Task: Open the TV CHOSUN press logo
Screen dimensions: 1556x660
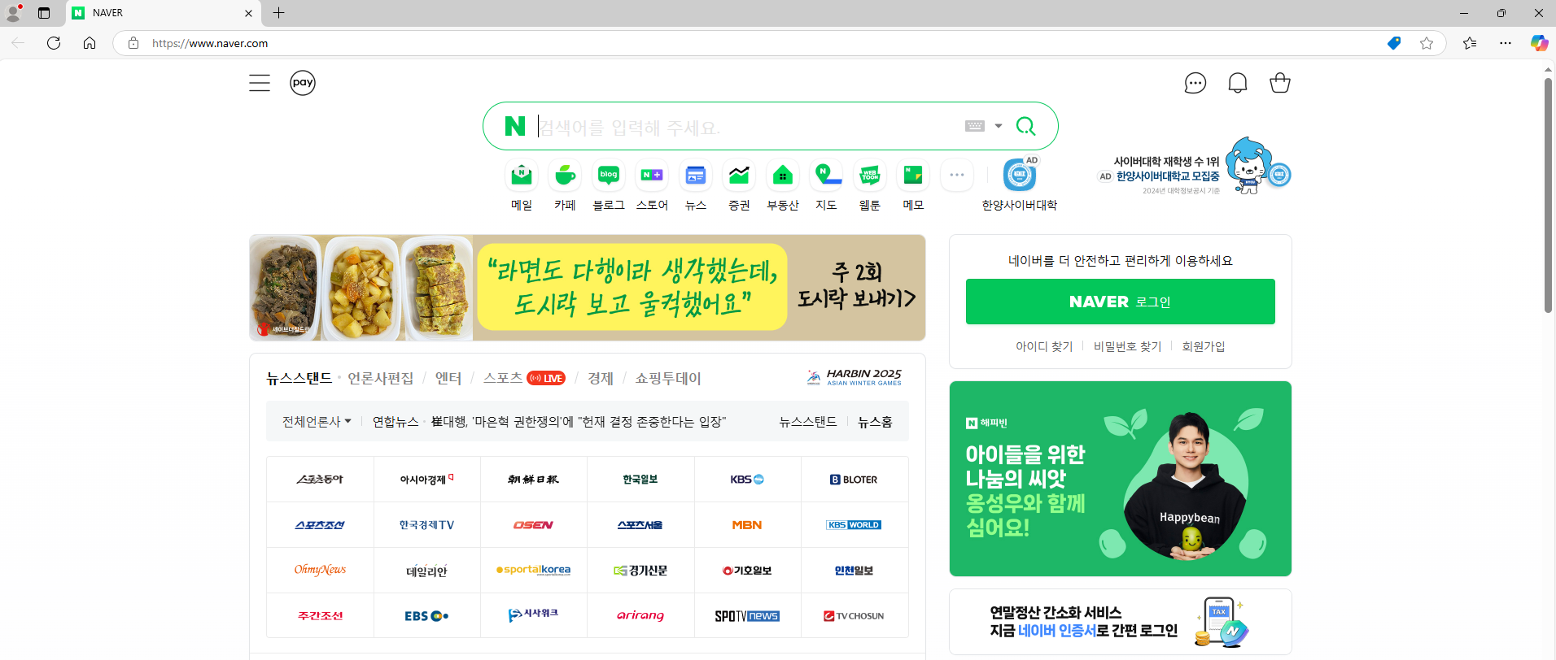Action: (854, 616)
